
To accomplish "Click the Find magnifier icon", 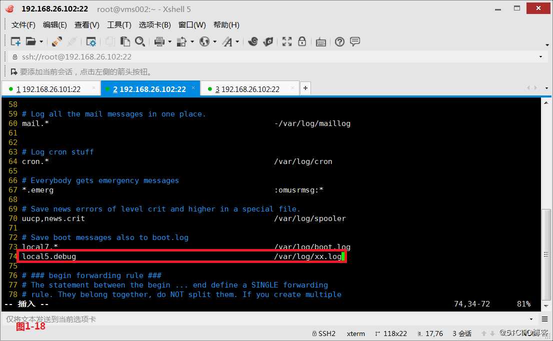I will click(x=140, y=41).
